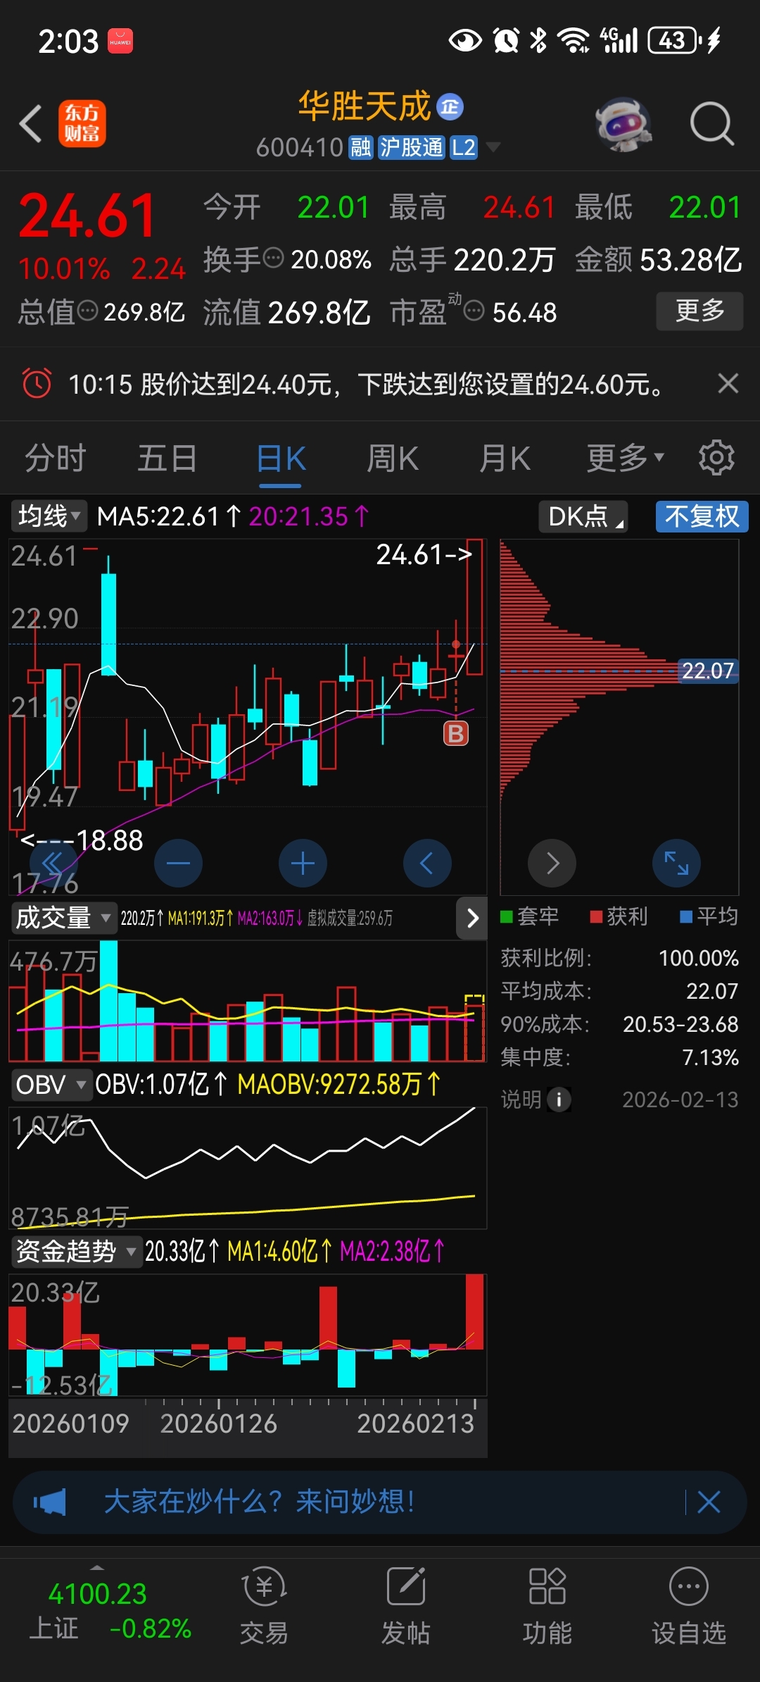
Task: Tap the 集中度 7.13% value
Action: (711, 1057)
